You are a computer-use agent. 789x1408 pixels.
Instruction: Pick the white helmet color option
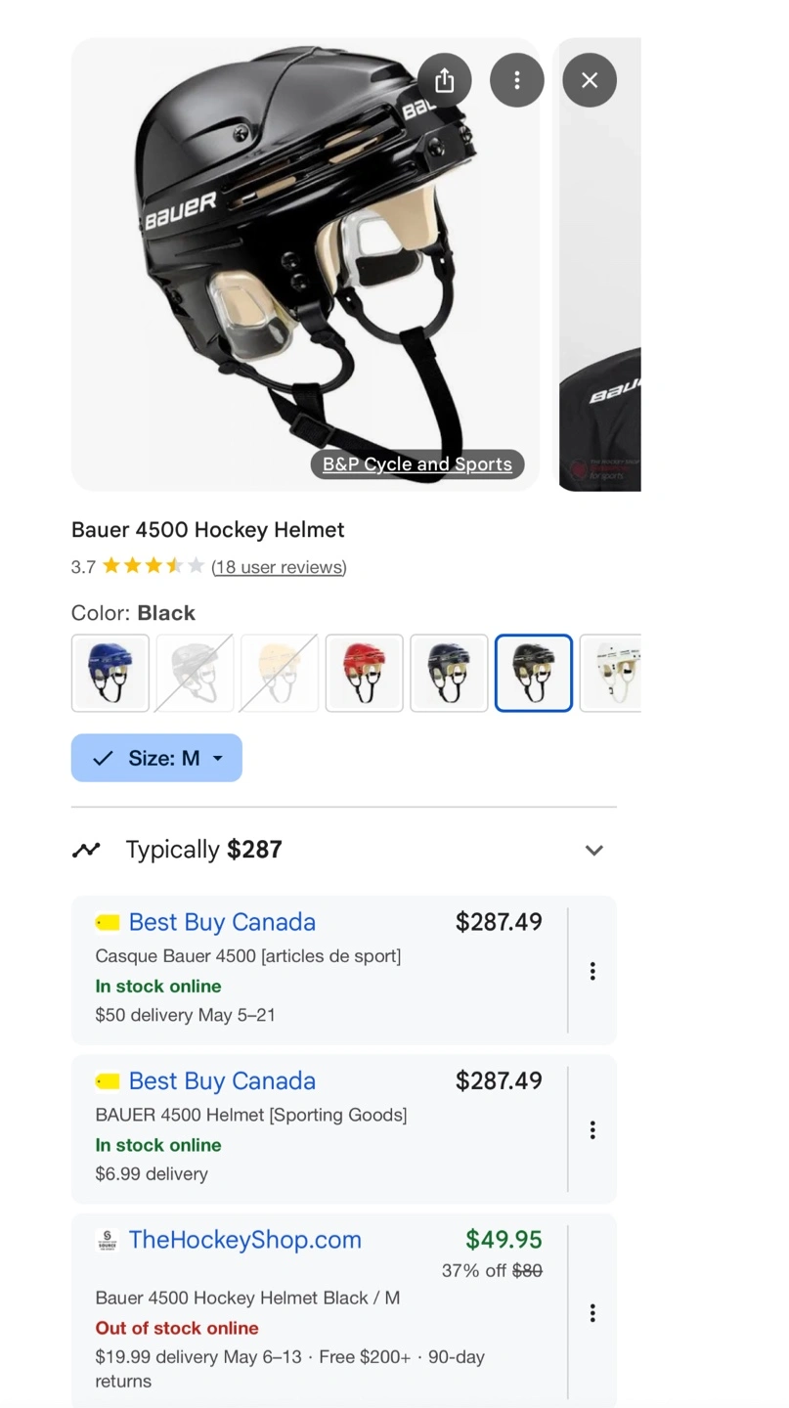(611, 673)
